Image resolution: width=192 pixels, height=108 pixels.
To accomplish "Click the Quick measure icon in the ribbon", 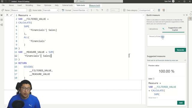I will pyautogui.click(x=164, y=10).
